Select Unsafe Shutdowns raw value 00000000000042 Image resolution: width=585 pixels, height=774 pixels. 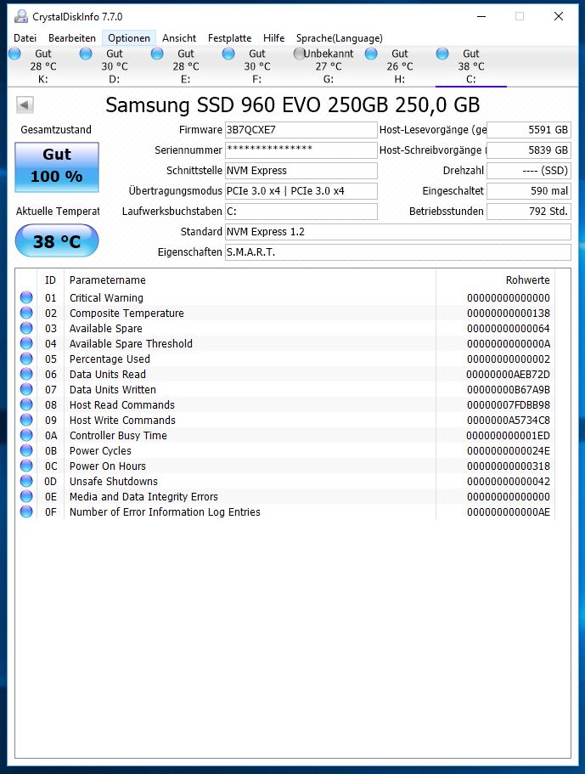[508, 481]
